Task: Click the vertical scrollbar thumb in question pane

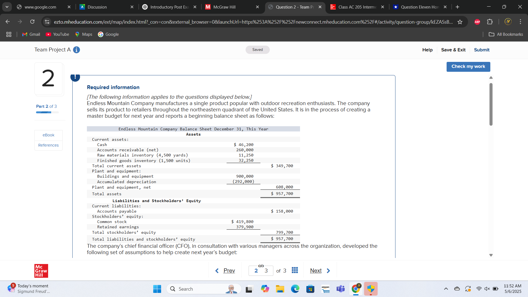Action: [x=491, y=105]
